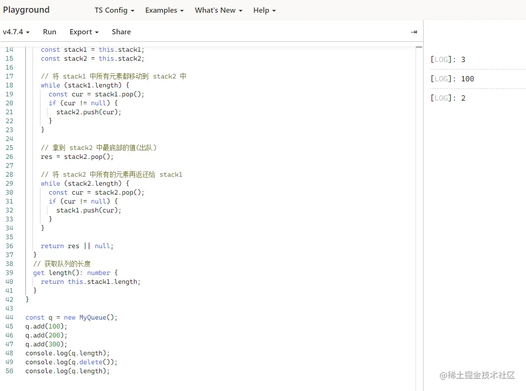Click on 'stack2.push(cur);' code line
The image size is (526, 391).
point(88,112)
